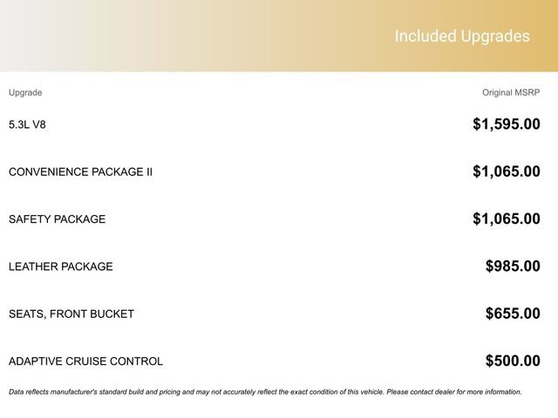Click the 'SEATS, FRONT BUCKET' upgrade label
The image size is (558, 418).
point(71,313)
